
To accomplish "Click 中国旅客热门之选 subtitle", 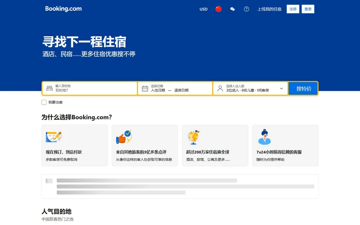I will click(57, 219).
